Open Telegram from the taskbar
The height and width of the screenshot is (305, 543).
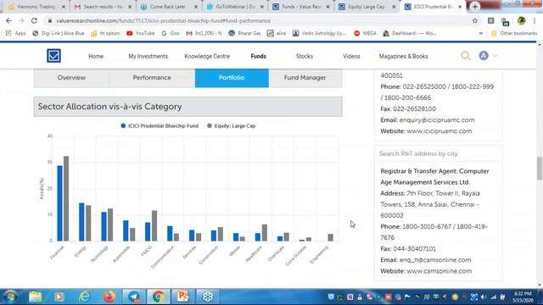134,297
